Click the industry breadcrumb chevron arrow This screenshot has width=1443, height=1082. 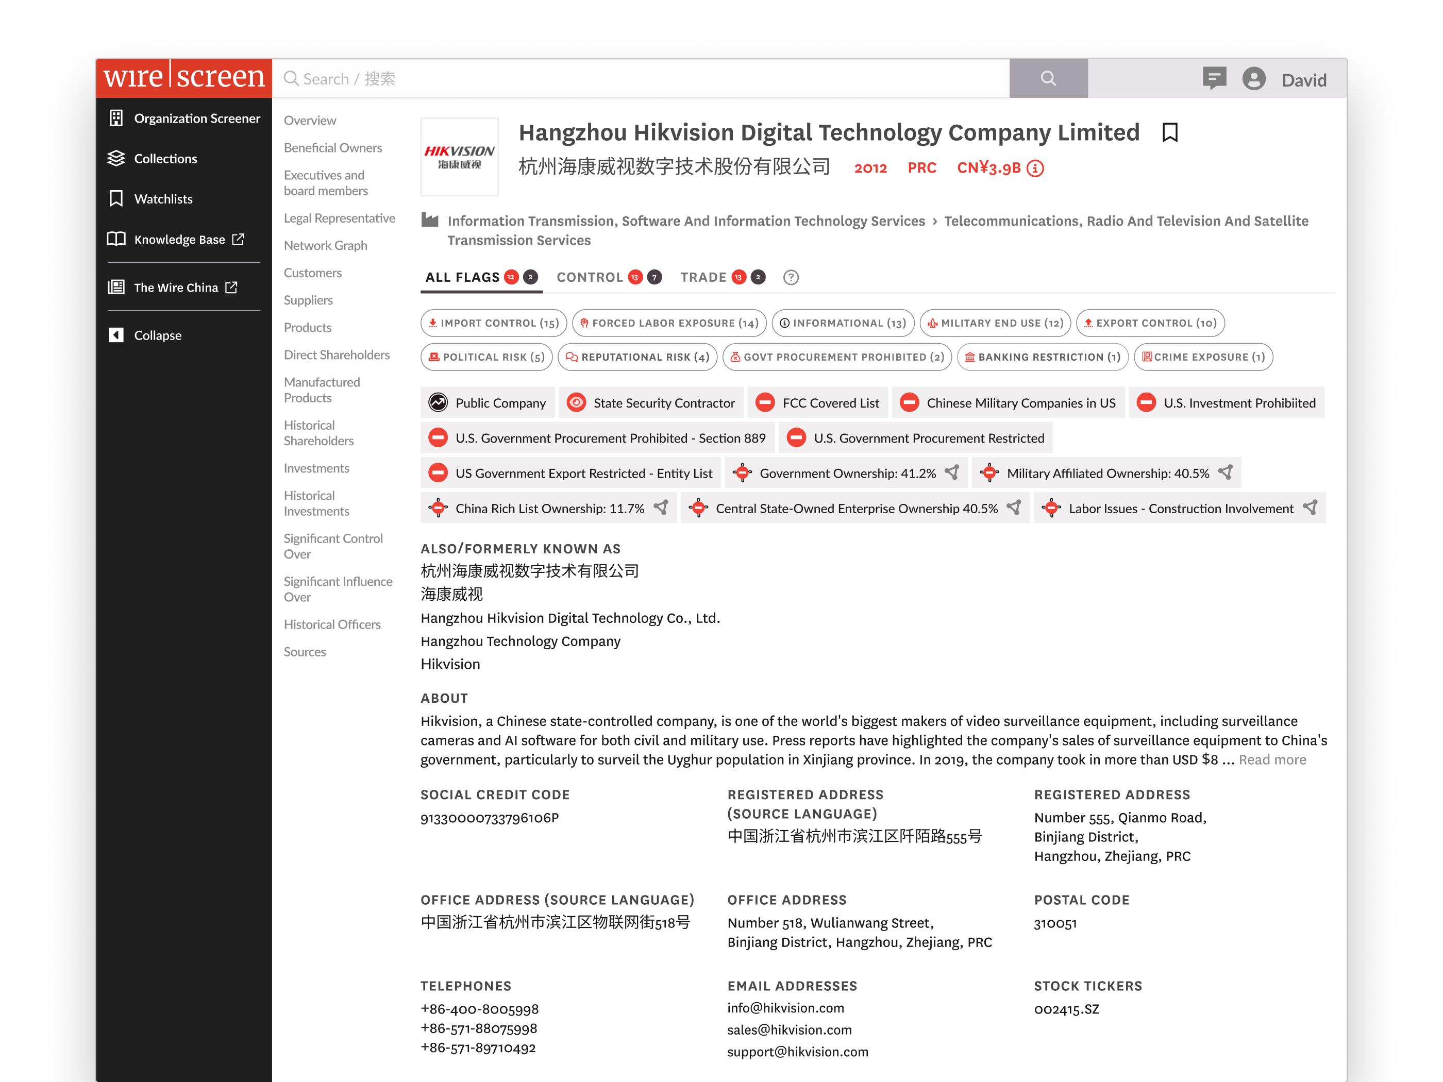tap(934, 222)
